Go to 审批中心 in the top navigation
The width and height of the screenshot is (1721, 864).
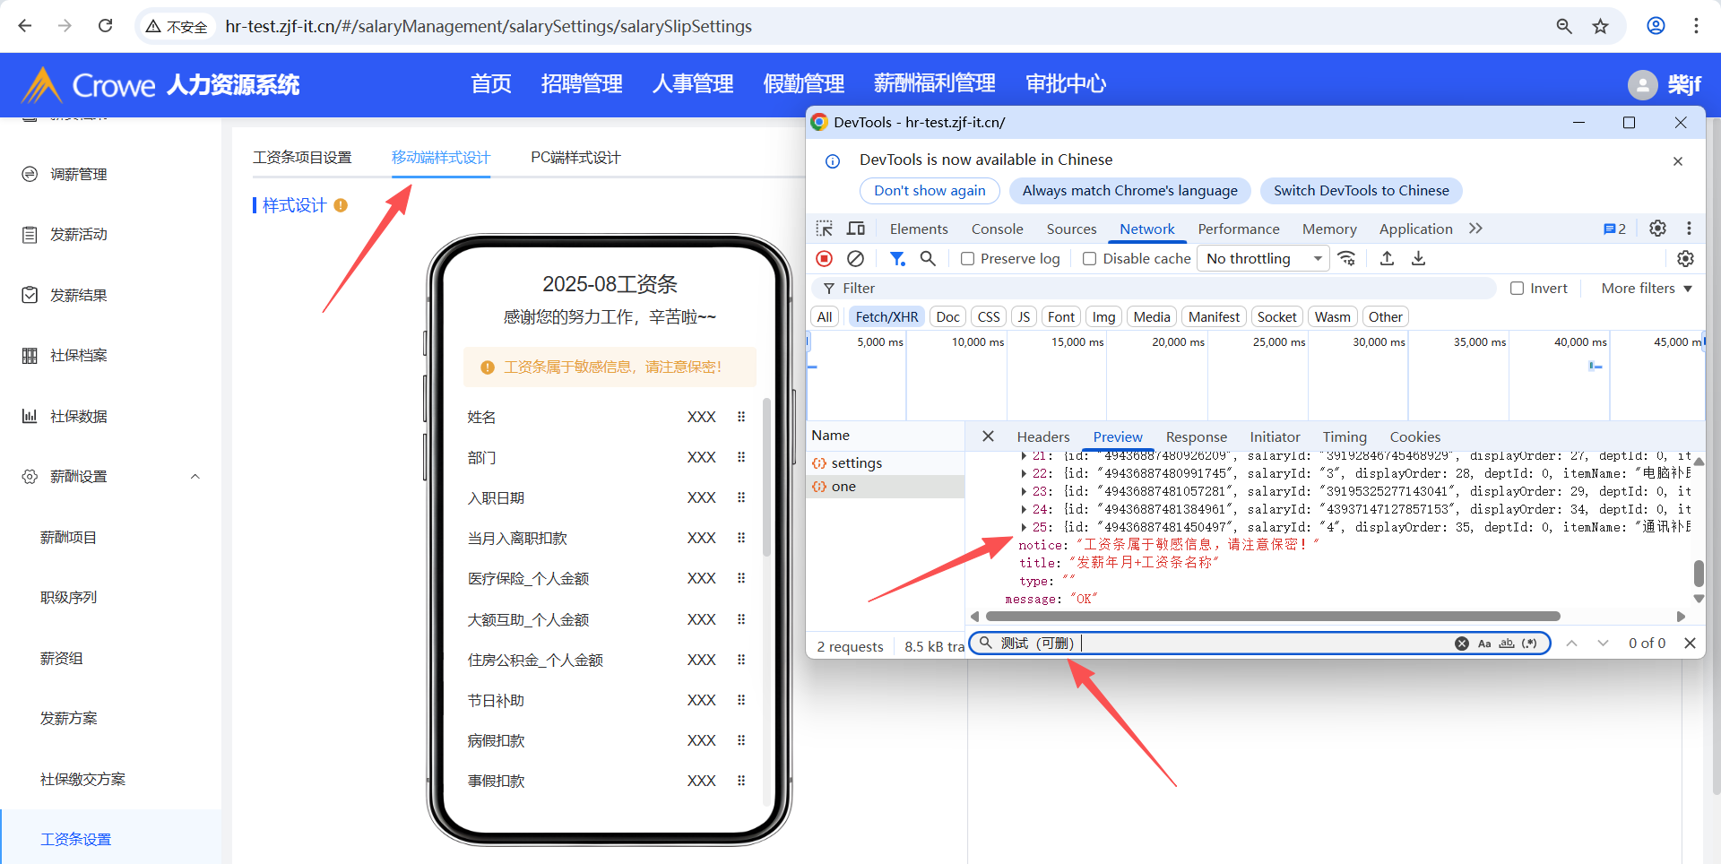click(x=1066, y=84)
